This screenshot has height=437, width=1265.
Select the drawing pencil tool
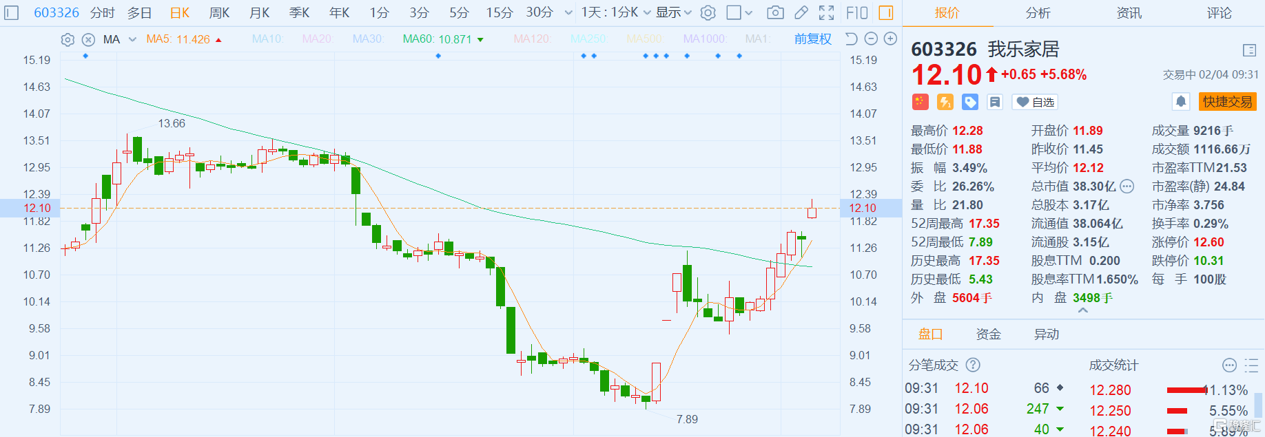[801, 12]
